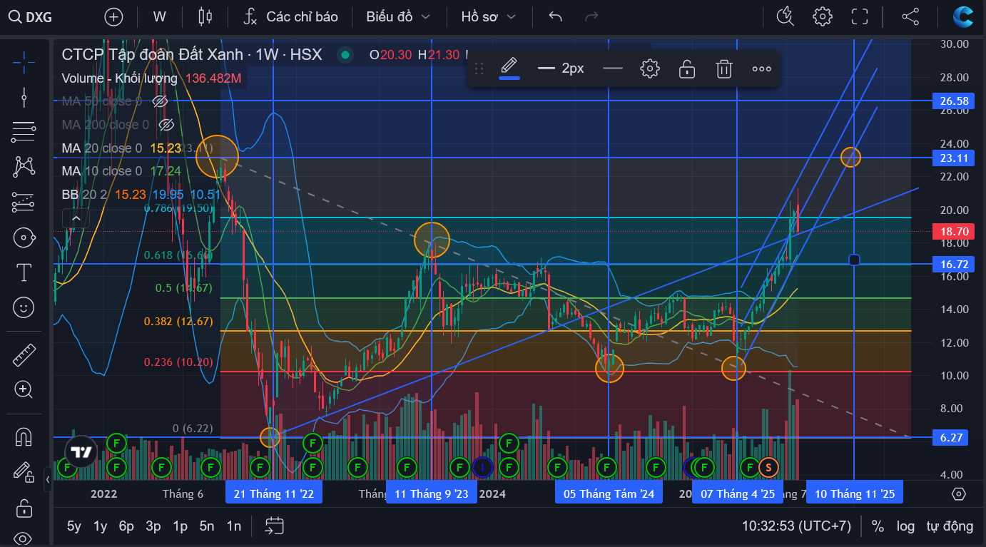Open the Hồ sơ dropdown
986x547 pixels.
click(489, 17)
